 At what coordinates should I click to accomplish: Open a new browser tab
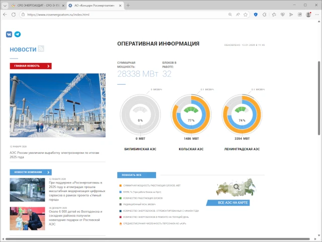click(x=128, y=6)
